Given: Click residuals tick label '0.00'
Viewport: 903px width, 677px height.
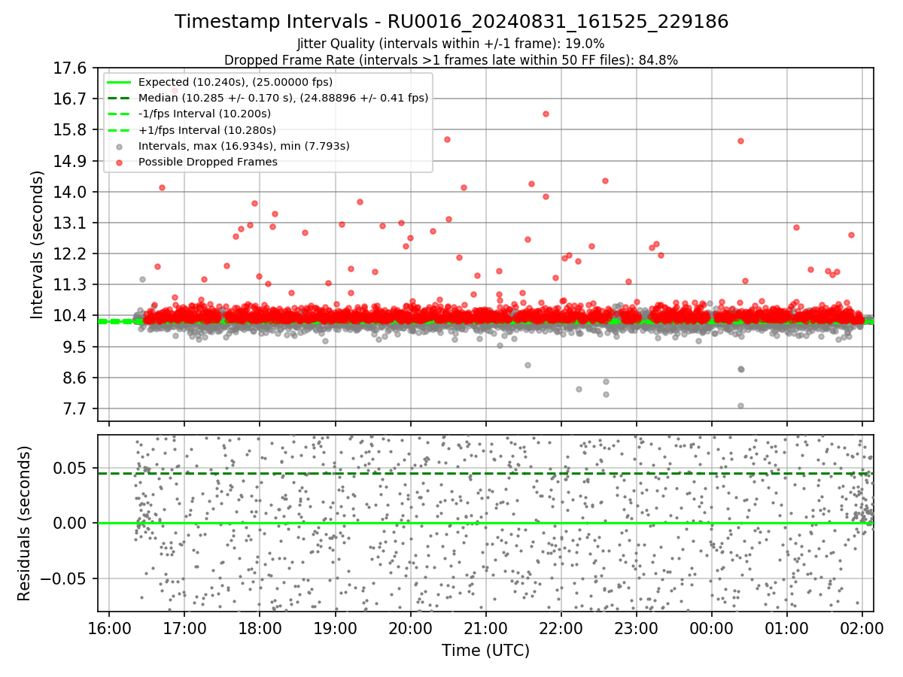Looking at the screenshot, I should 71,524.
